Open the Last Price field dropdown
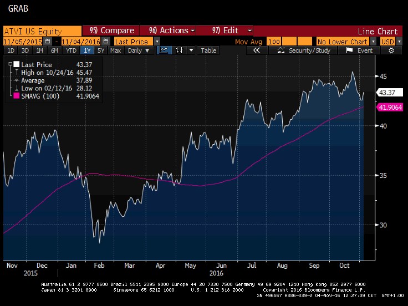This screenshot has height=306, width=408. [x=157, y=42]
